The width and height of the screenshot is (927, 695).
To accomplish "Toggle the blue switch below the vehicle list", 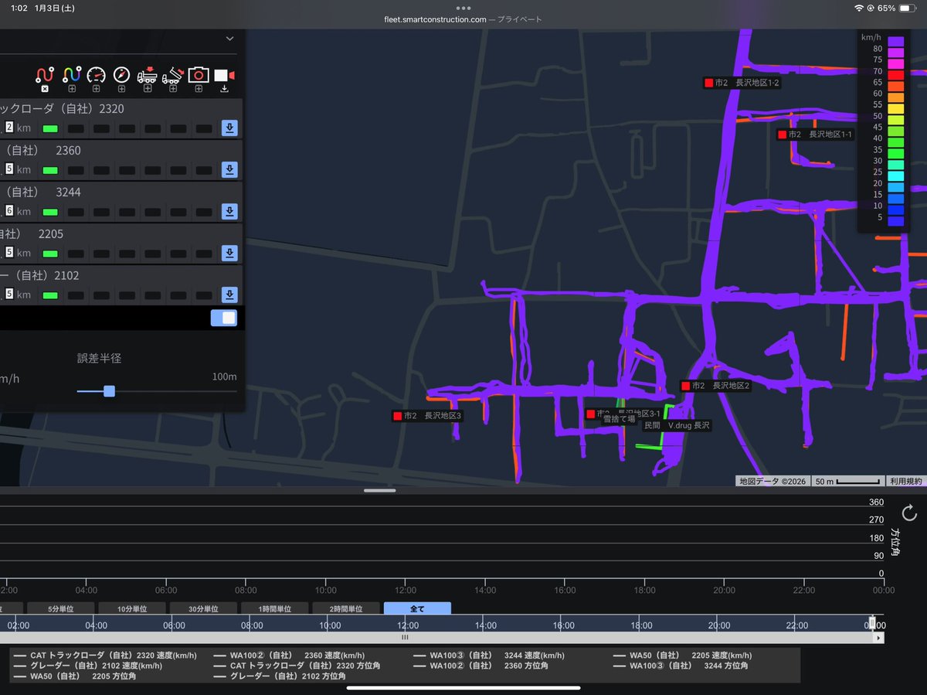I will (x=224, y=318).
